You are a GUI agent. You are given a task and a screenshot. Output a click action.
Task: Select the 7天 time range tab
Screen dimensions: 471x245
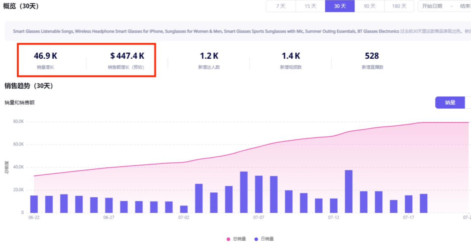281,6
